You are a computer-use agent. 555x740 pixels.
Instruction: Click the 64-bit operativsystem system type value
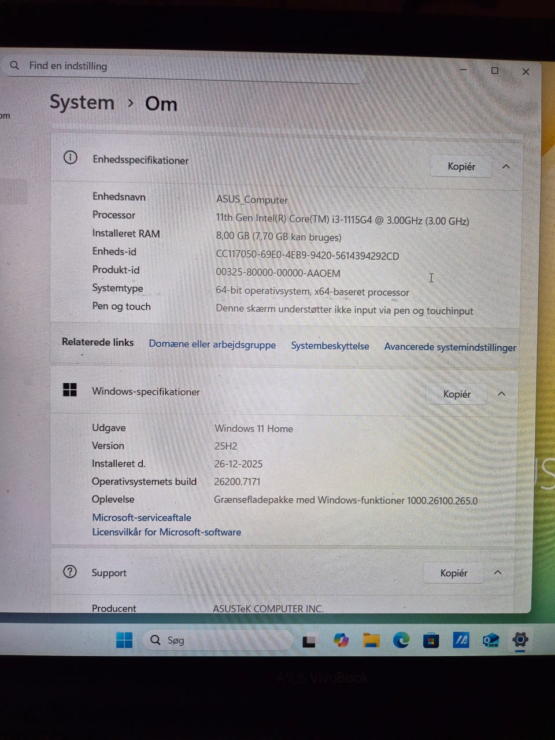tap(312, 291)
